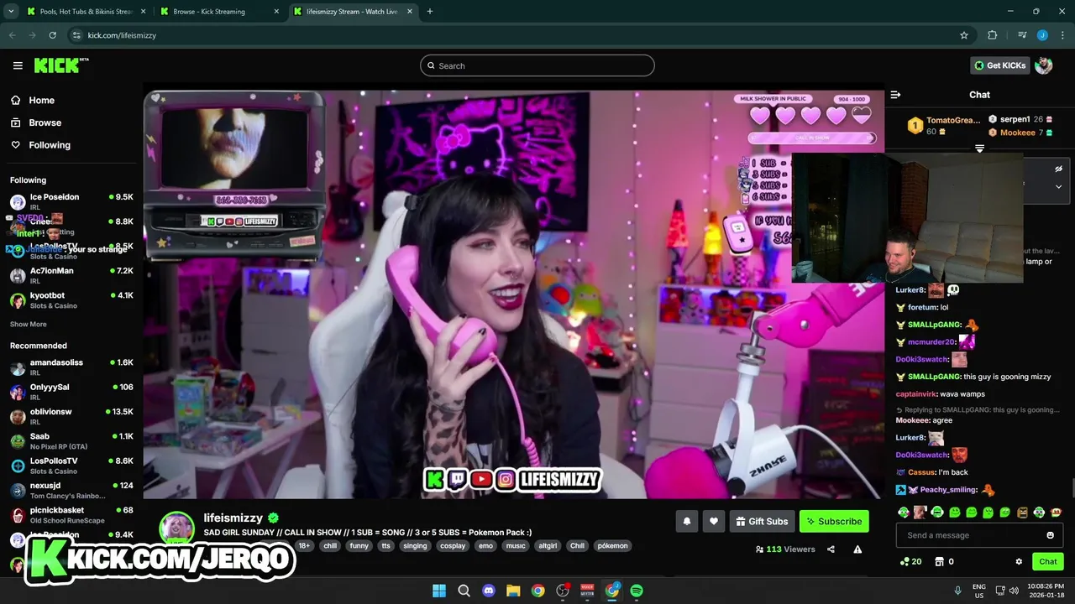Click the chill tag
Image resolution: width=1075 pixels, height=604 pixels.
(x=330, y=545)
